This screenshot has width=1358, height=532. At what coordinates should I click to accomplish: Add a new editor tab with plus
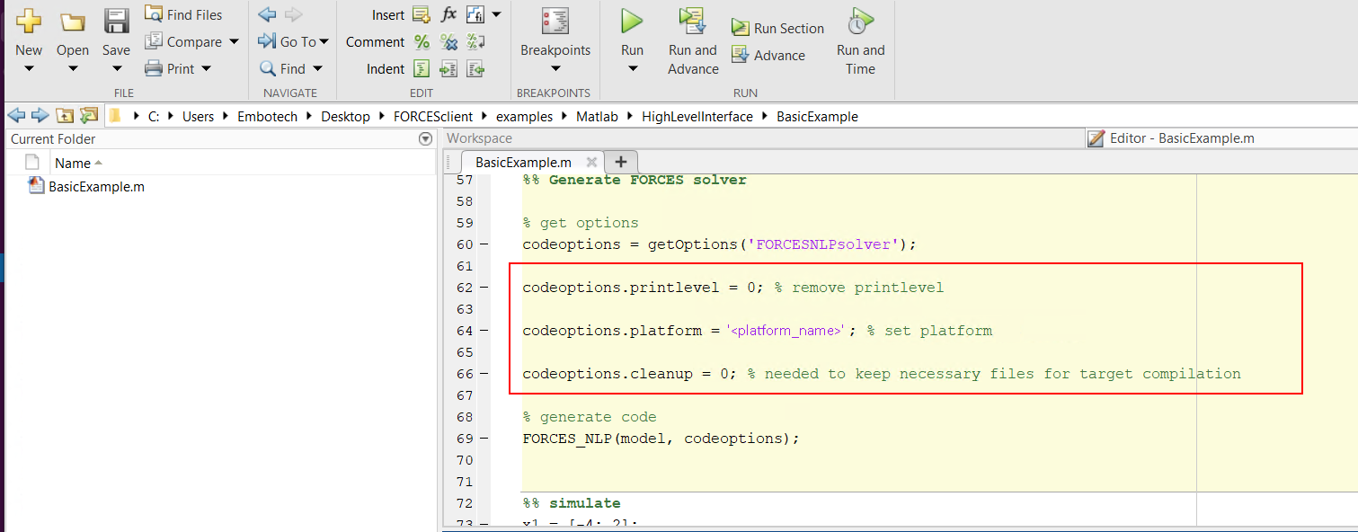pyautogui.click(x=620, y=163)
